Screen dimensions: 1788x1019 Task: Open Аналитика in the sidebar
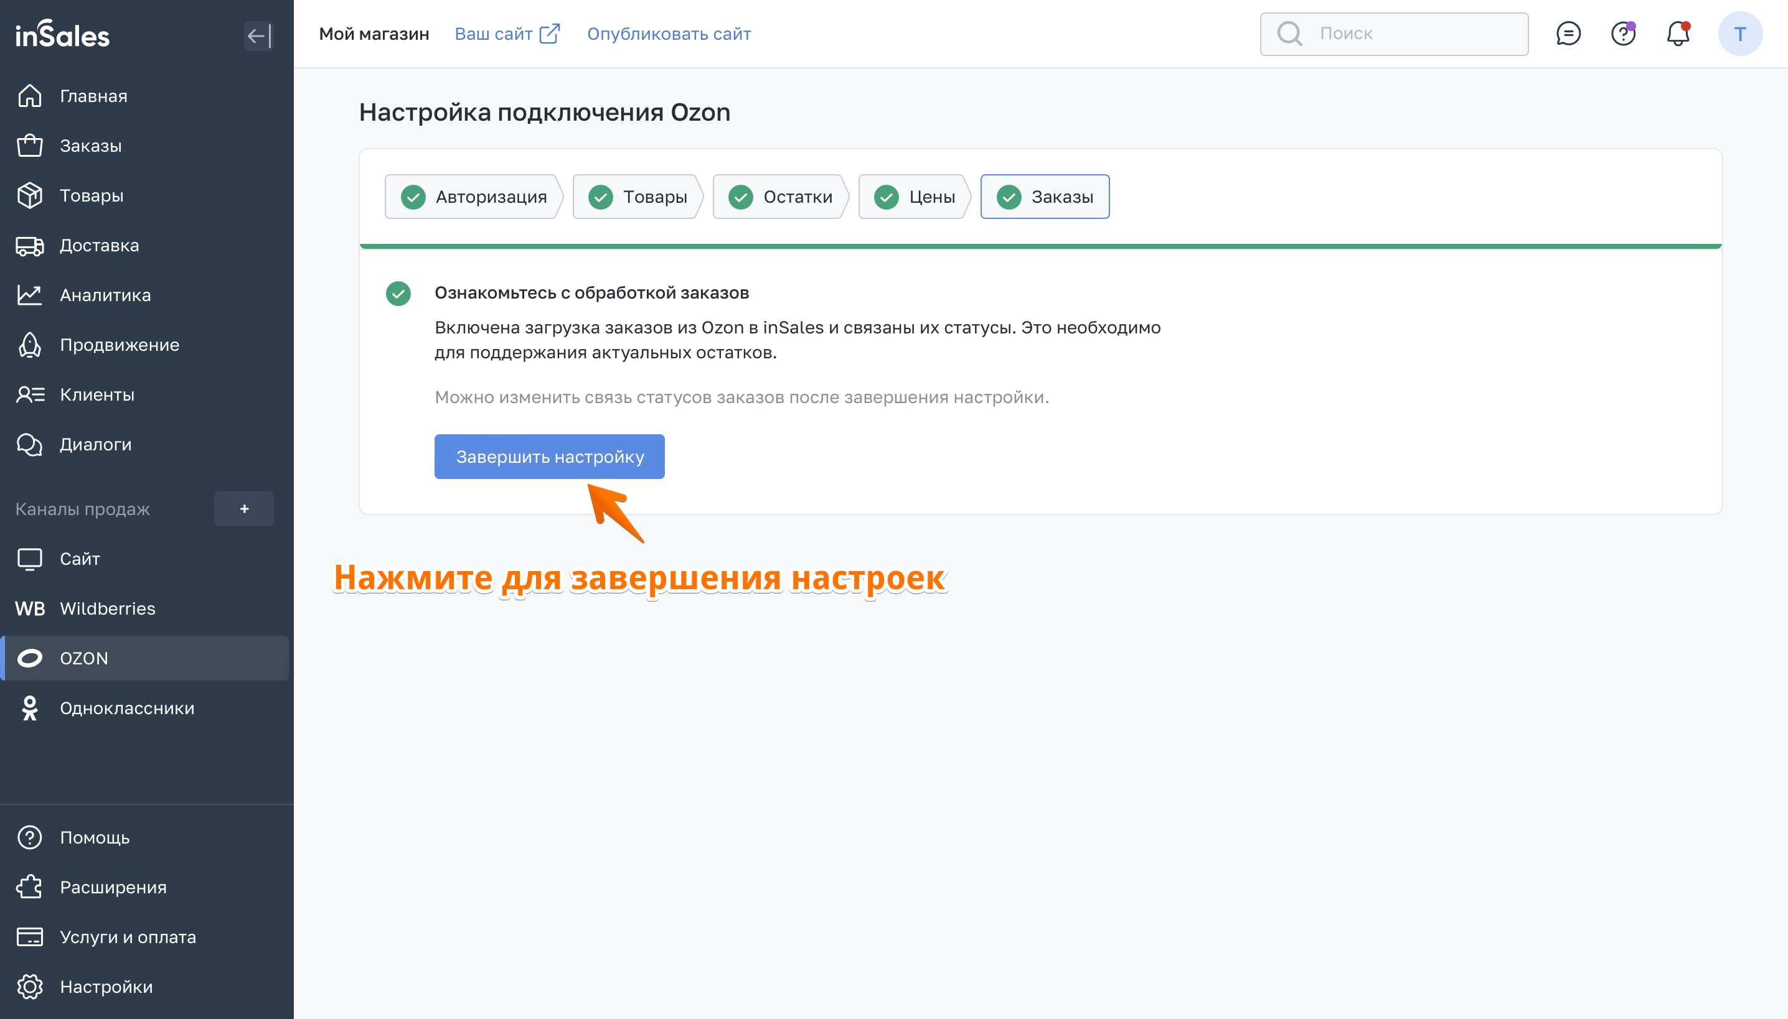click(x=105, y=295)
